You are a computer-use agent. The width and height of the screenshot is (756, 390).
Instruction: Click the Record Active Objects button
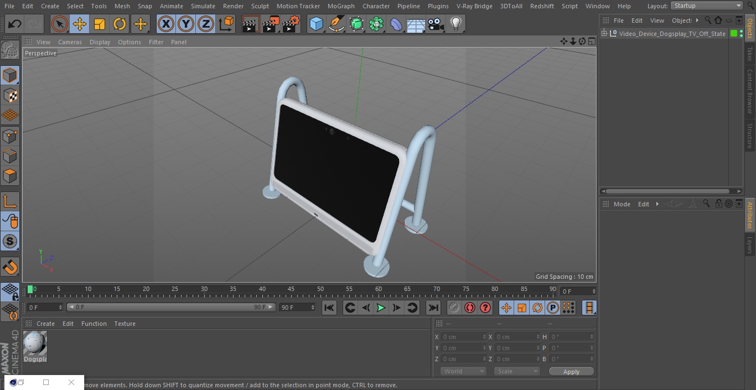pyautogui.click(x=454, y=308)
